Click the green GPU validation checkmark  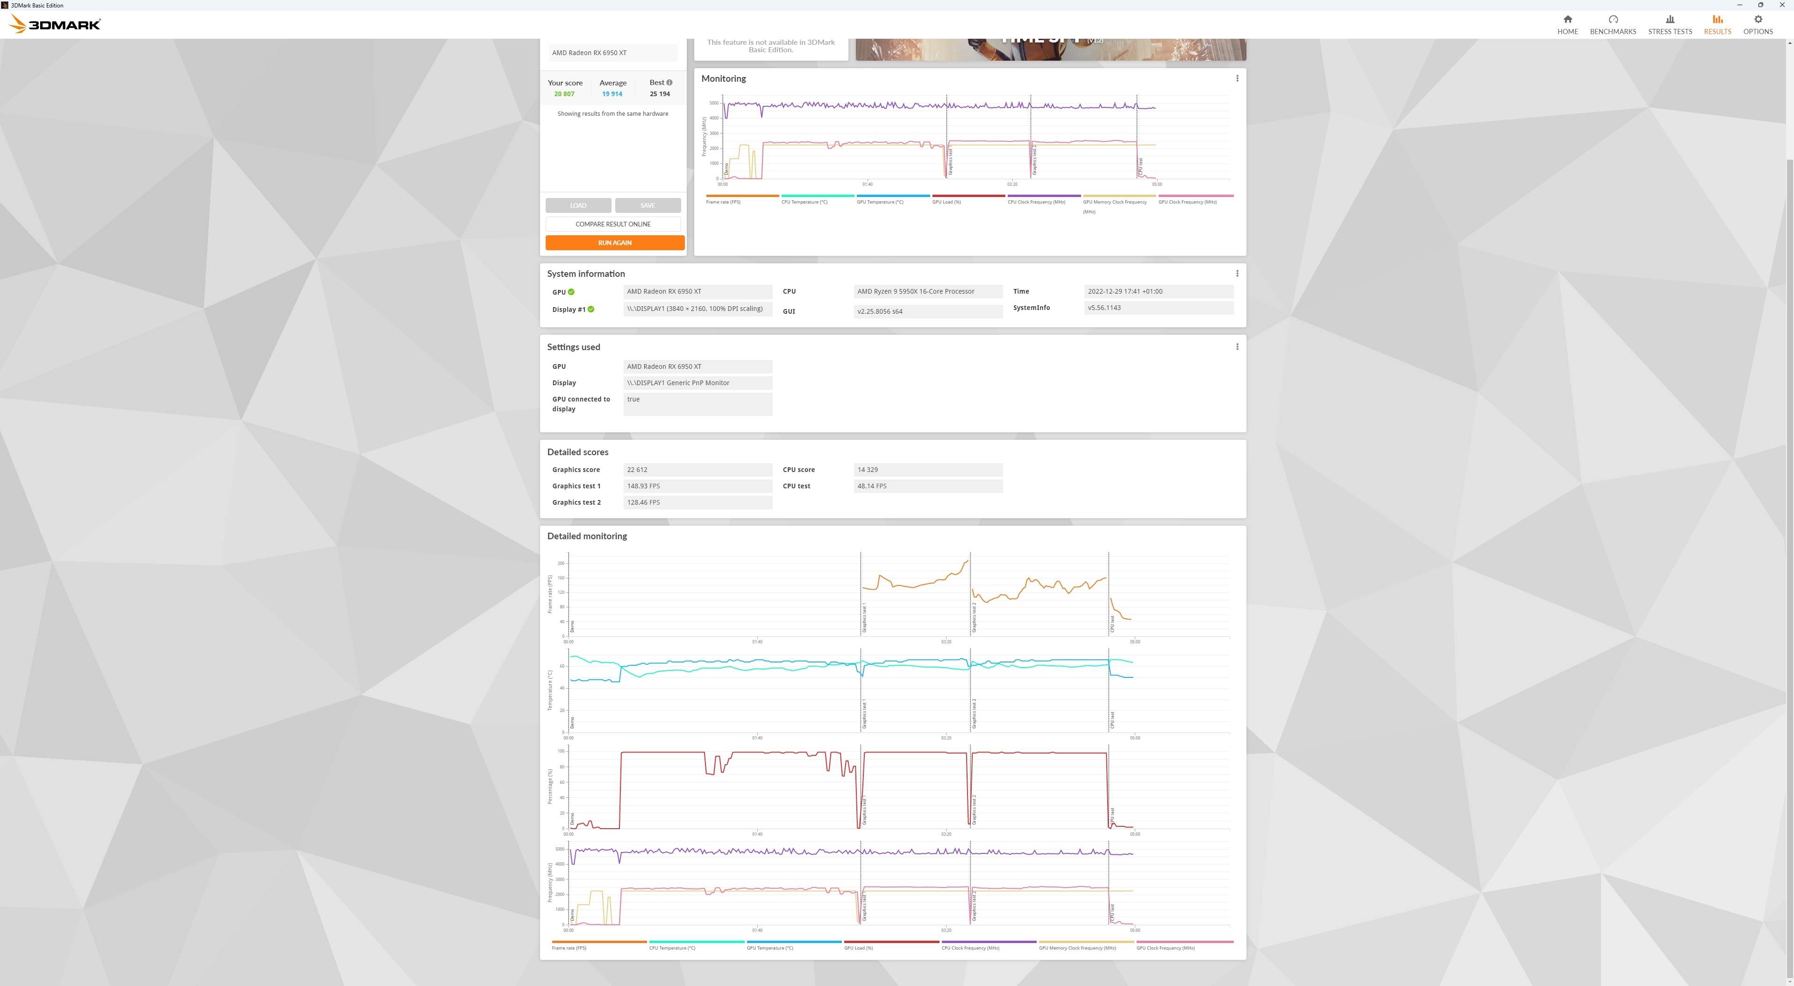point(571,292)
